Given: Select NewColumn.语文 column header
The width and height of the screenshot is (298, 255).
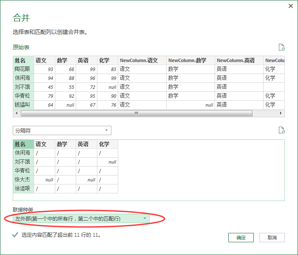Looking at the screenshot, I should coord(142,60).
